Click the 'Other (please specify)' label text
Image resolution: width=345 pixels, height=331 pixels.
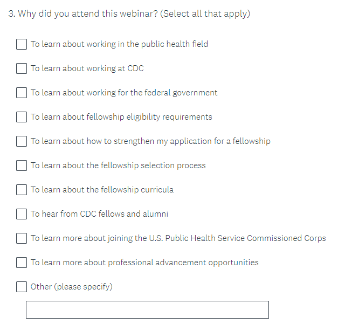71,287
